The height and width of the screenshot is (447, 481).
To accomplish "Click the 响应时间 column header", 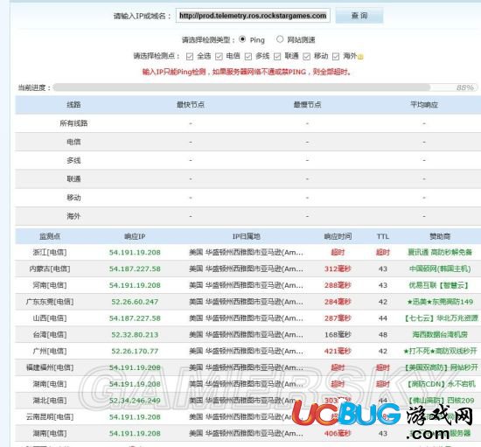I will coord(338,236).
